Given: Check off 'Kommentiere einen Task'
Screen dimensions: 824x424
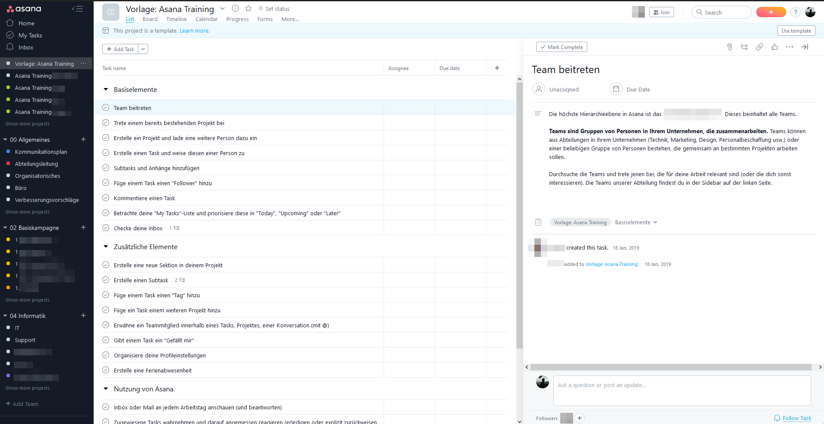Looking at the screenshot, I should [x=106, y=198].
